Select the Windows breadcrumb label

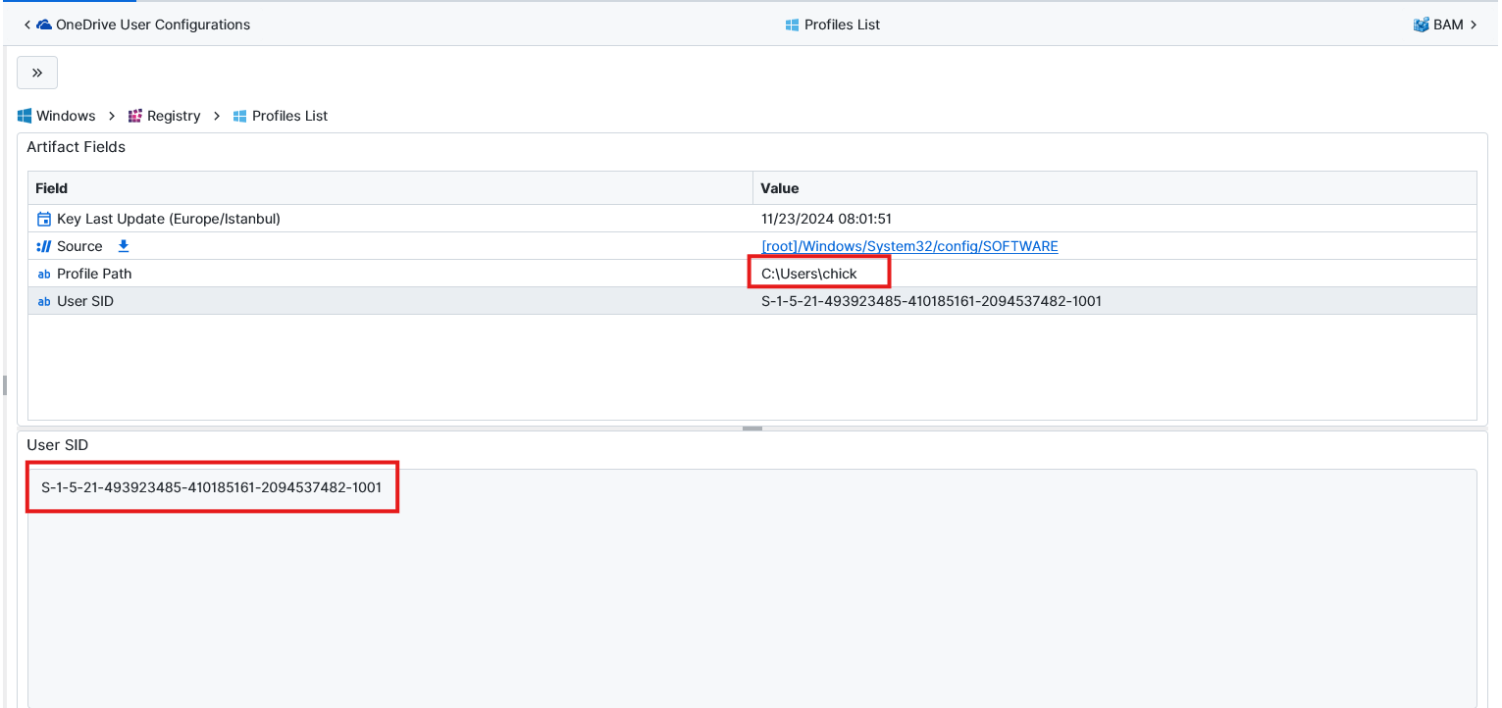point(66,116)
